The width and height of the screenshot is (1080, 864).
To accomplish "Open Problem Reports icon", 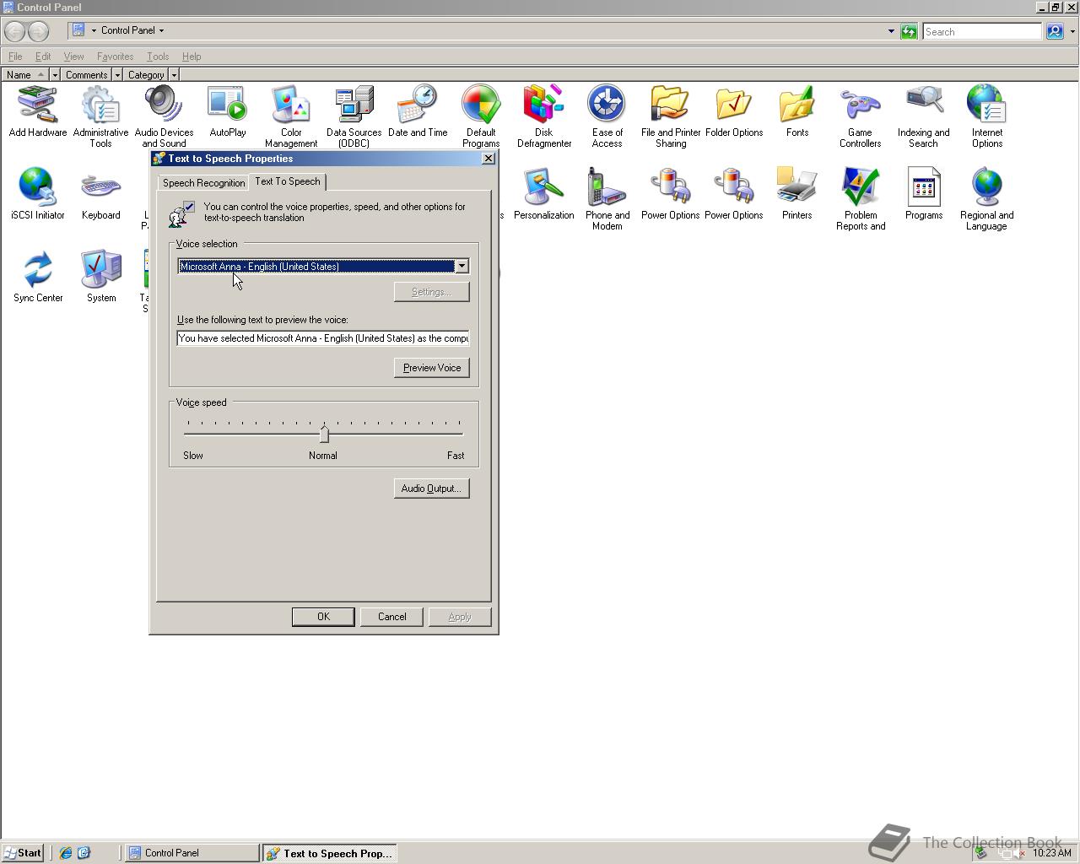I will 861,199.
